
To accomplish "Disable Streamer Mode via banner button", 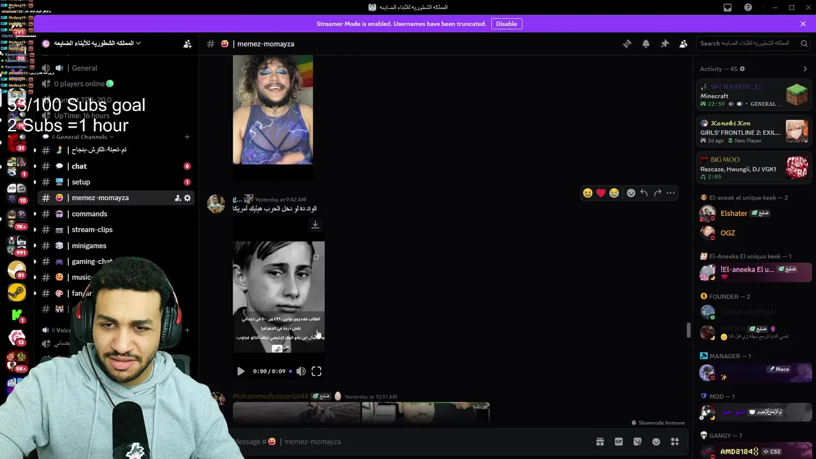I will point(506,24).
